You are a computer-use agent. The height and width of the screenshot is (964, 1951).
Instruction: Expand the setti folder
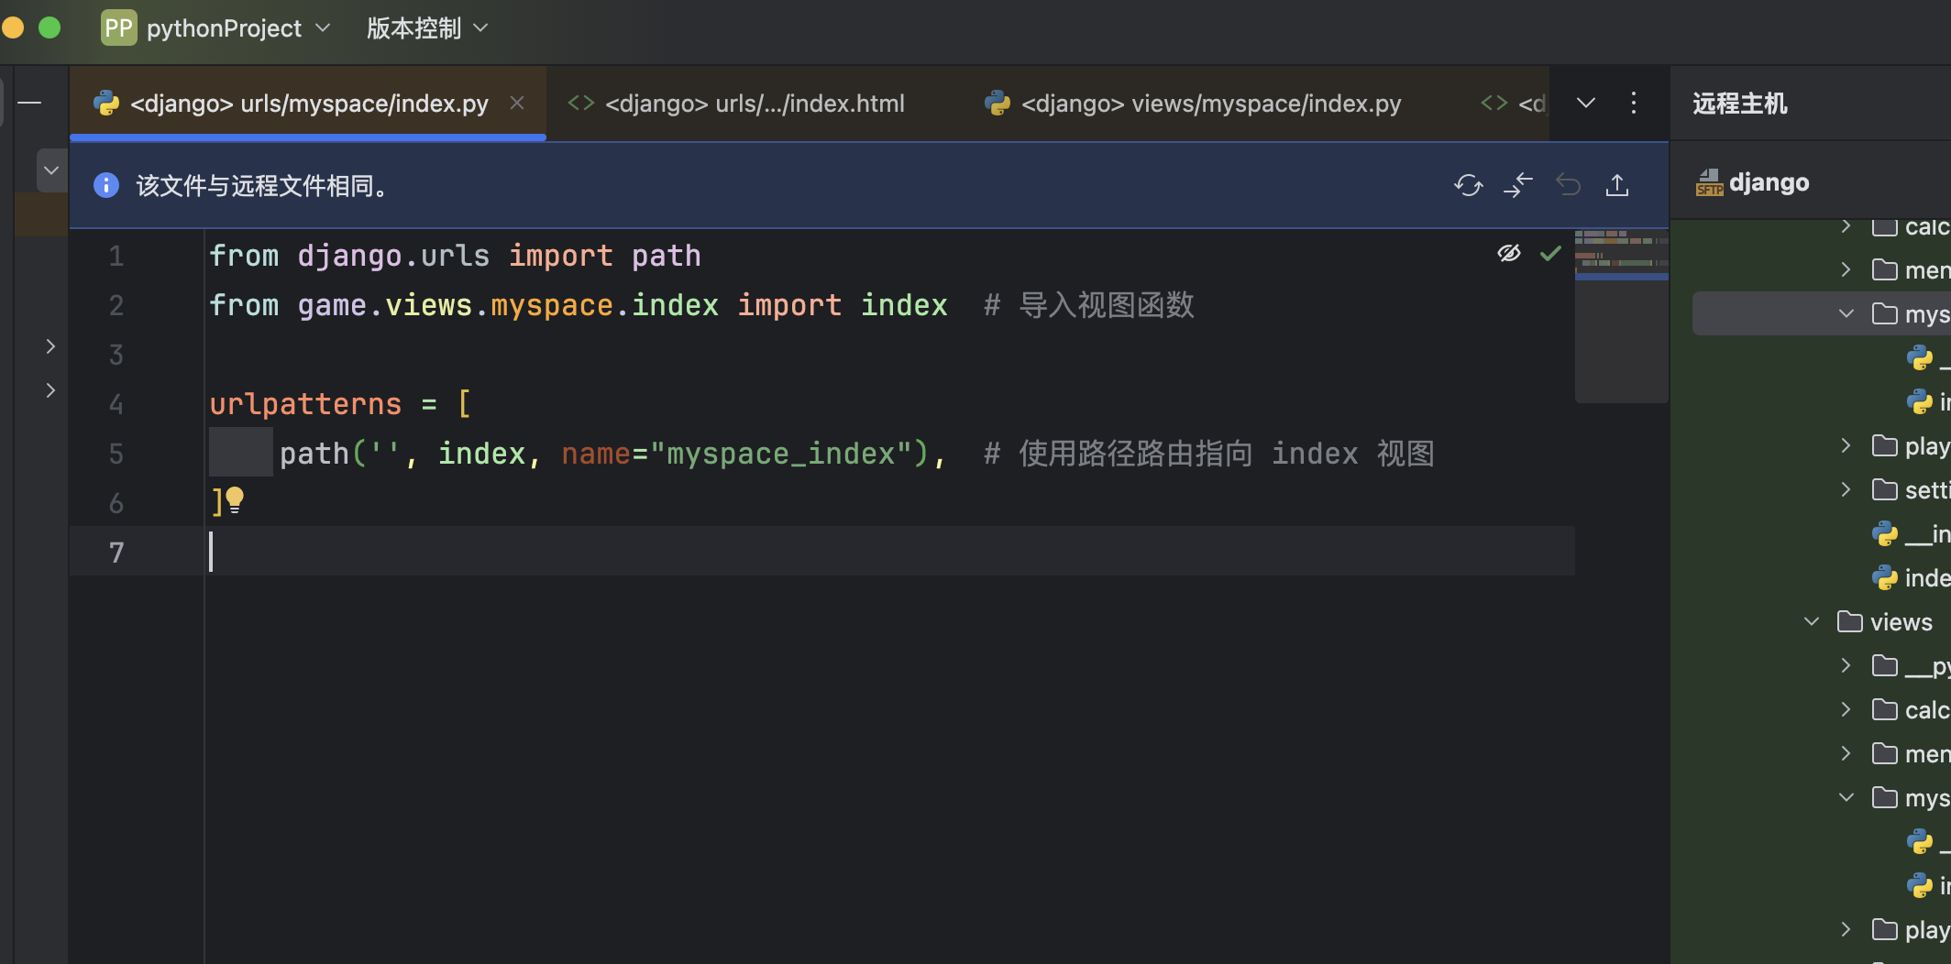[1846, 489]
